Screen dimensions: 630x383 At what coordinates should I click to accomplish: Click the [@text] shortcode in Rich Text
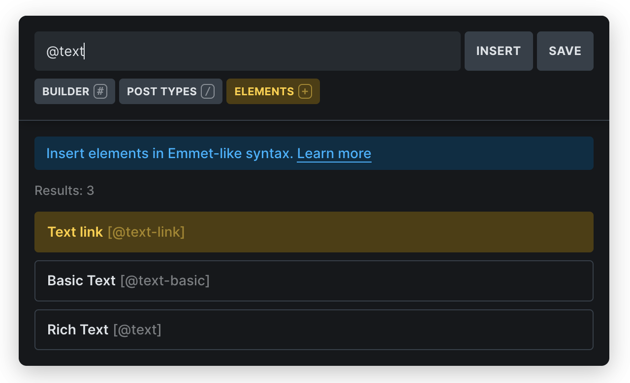click(x=137, y=329)
